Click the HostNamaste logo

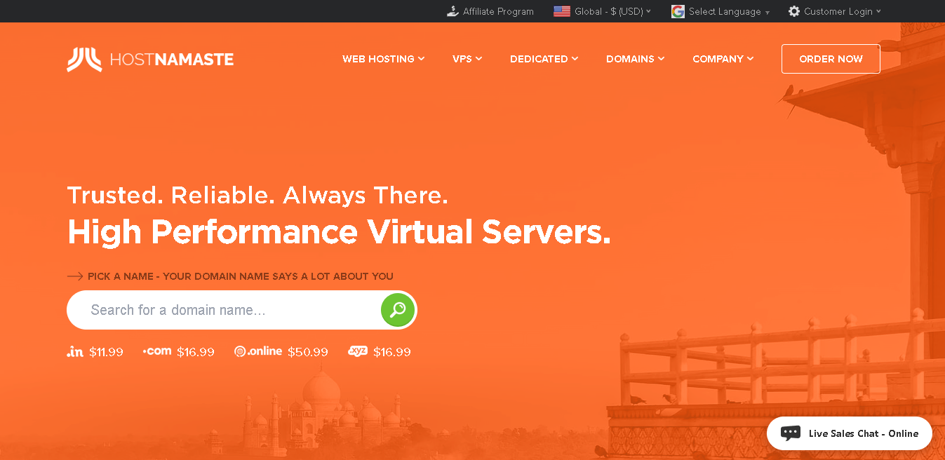[150, 60]
